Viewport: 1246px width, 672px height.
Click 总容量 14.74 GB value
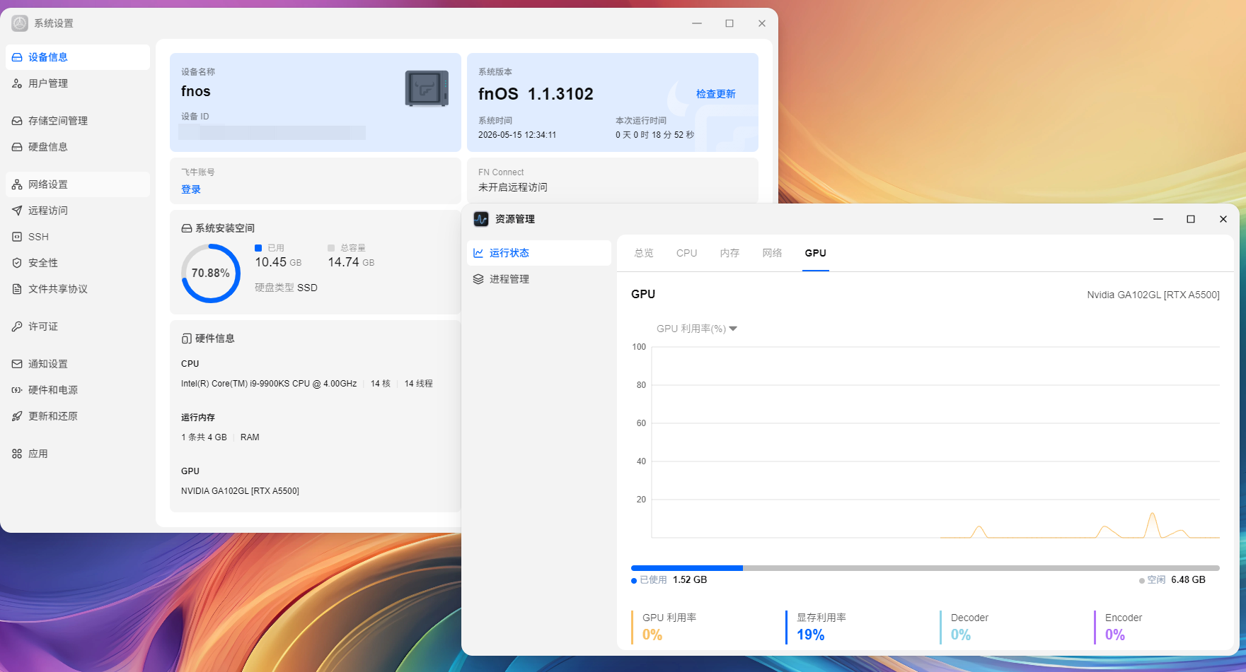coord(351,262)
